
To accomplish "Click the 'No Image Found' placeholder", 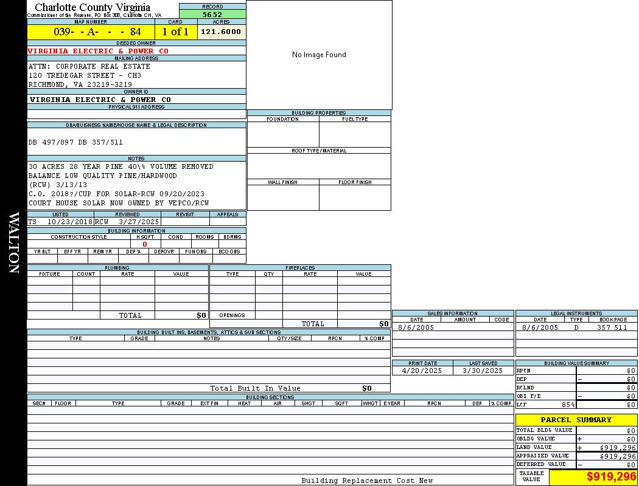I will click(319, 55).
